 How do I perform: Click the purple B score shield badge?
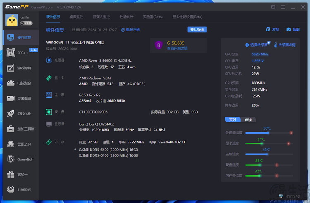coord(159,45)
